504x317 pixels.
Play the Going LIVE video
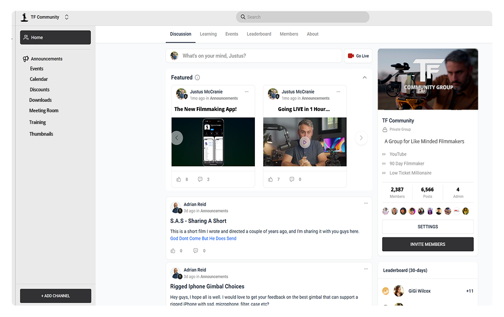305,142
